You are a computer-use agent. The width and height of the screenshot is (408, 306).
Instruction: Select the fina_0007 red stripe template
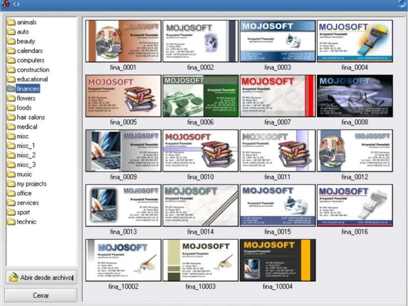pos(277,96)
